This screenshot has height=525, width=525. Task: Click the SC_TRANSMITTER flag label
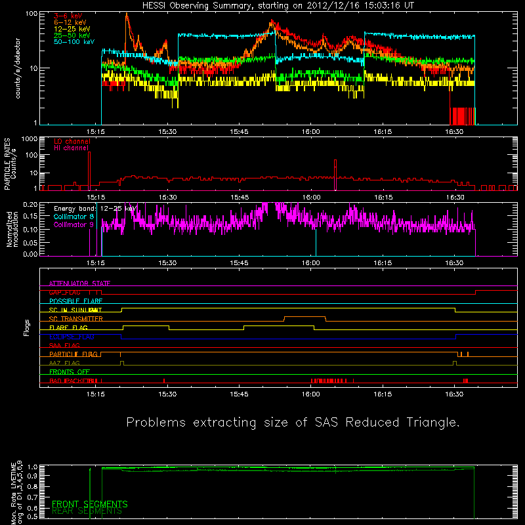point(76,319)
